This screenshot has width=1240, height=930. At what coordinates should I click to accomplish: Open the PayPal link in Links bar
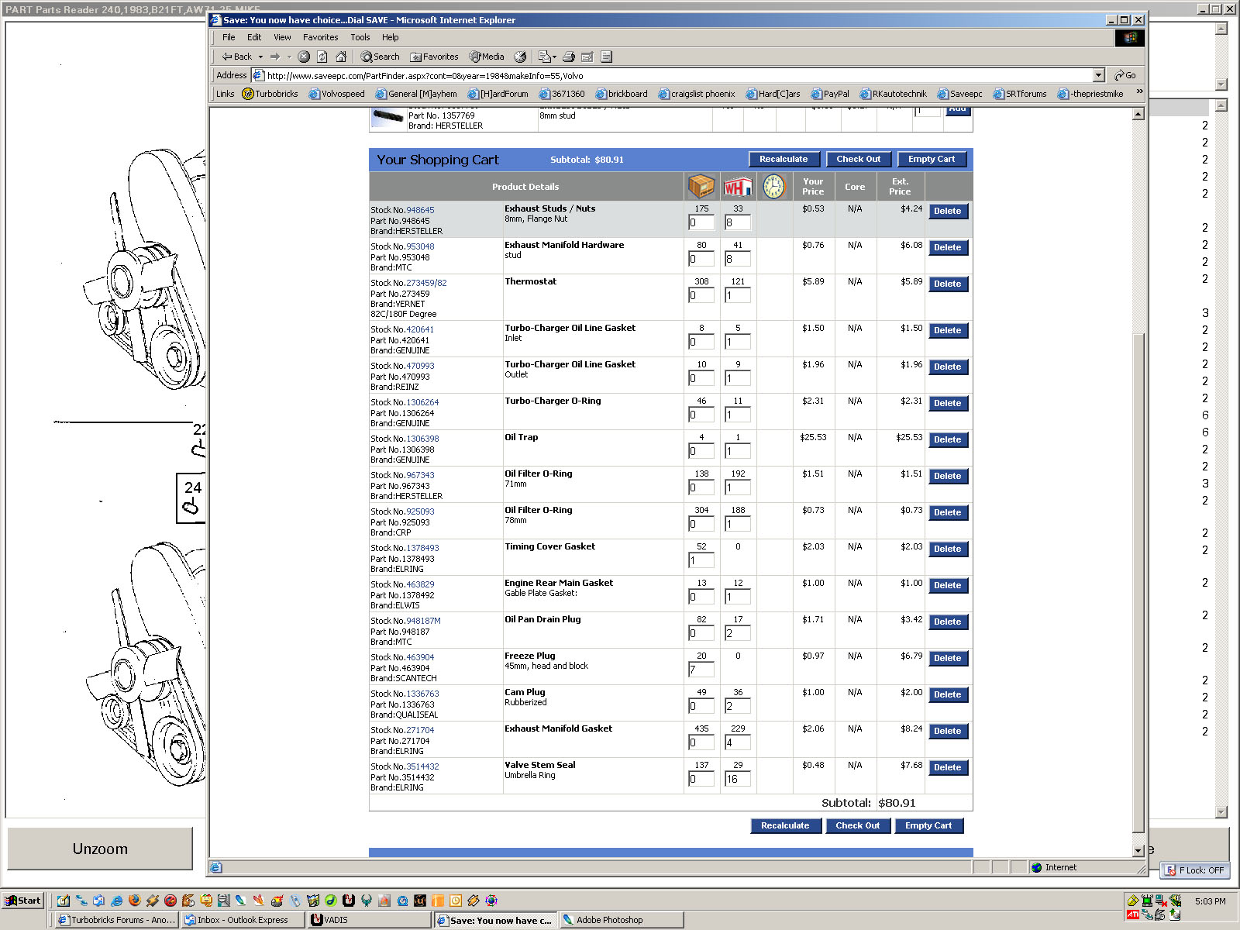click(829, 94)
